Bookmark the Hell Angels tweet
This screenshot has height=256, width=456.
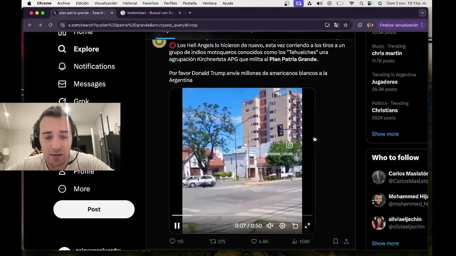(x=335, y=241)
